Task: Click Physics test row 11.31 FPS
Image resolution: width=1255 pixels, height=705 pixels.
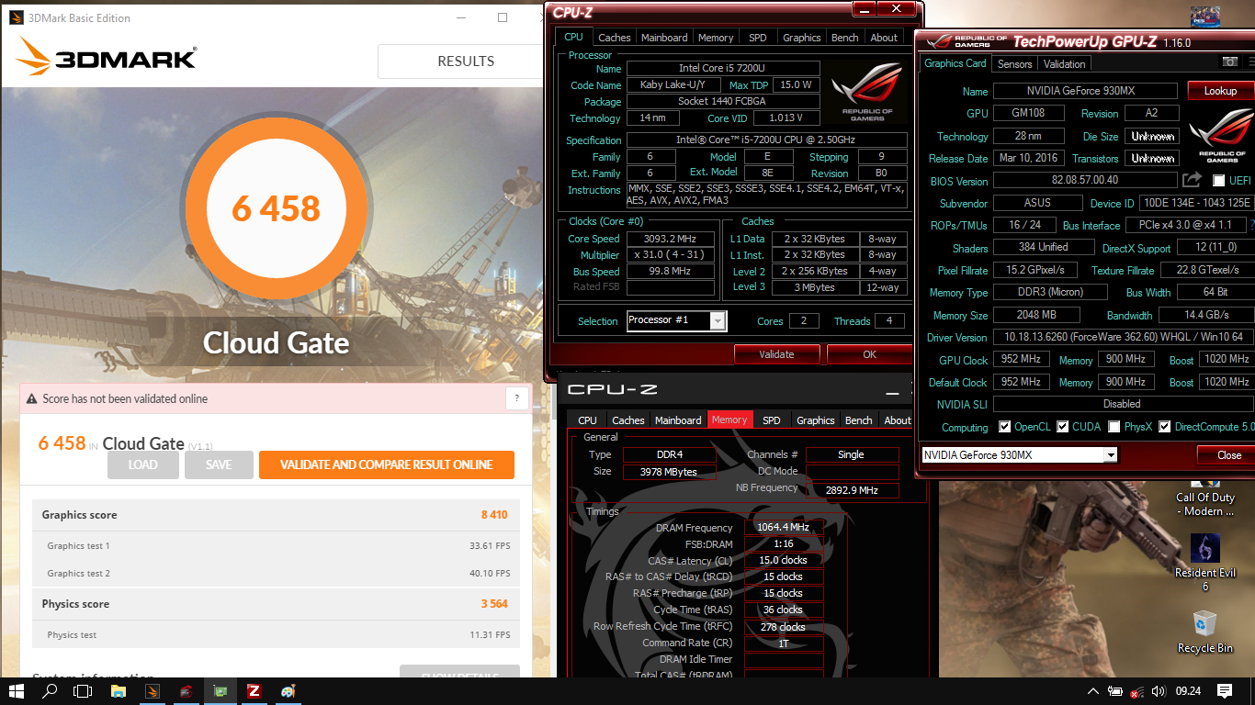Action: click(x=276, y=635)
